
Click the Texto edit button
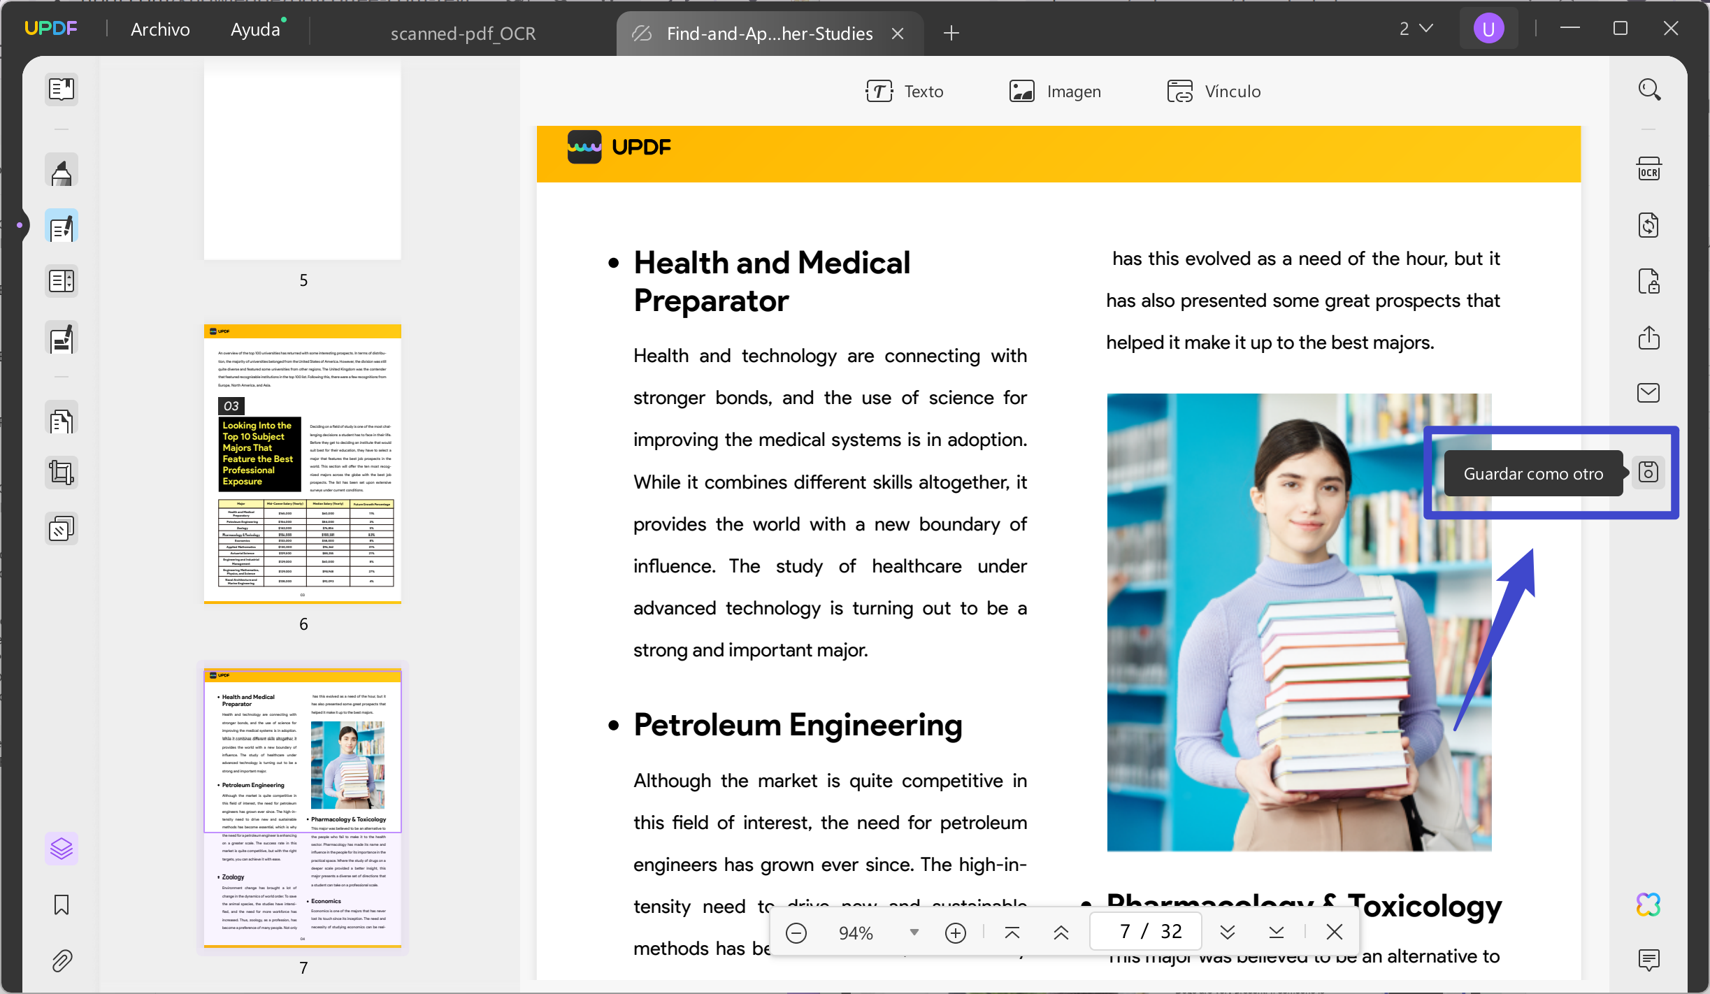point(905,92)
